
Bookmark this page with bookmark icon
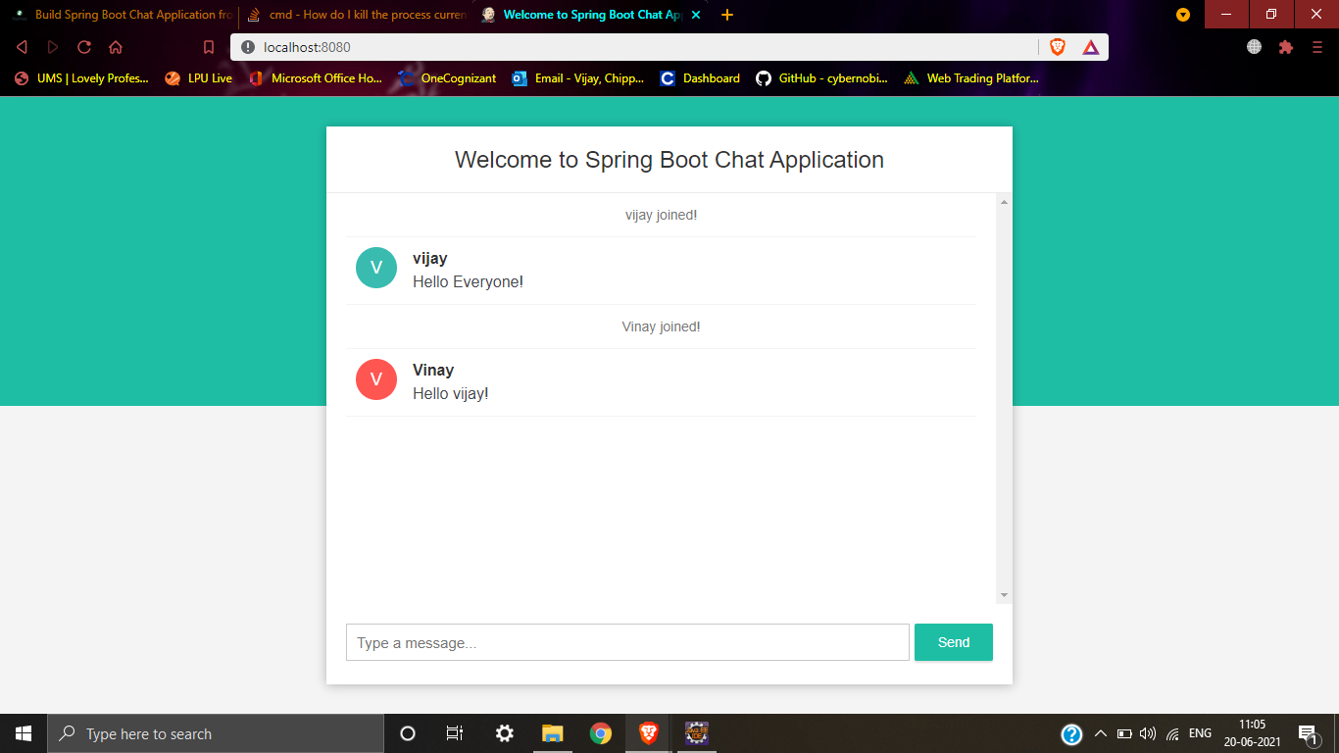pos(208,47)
